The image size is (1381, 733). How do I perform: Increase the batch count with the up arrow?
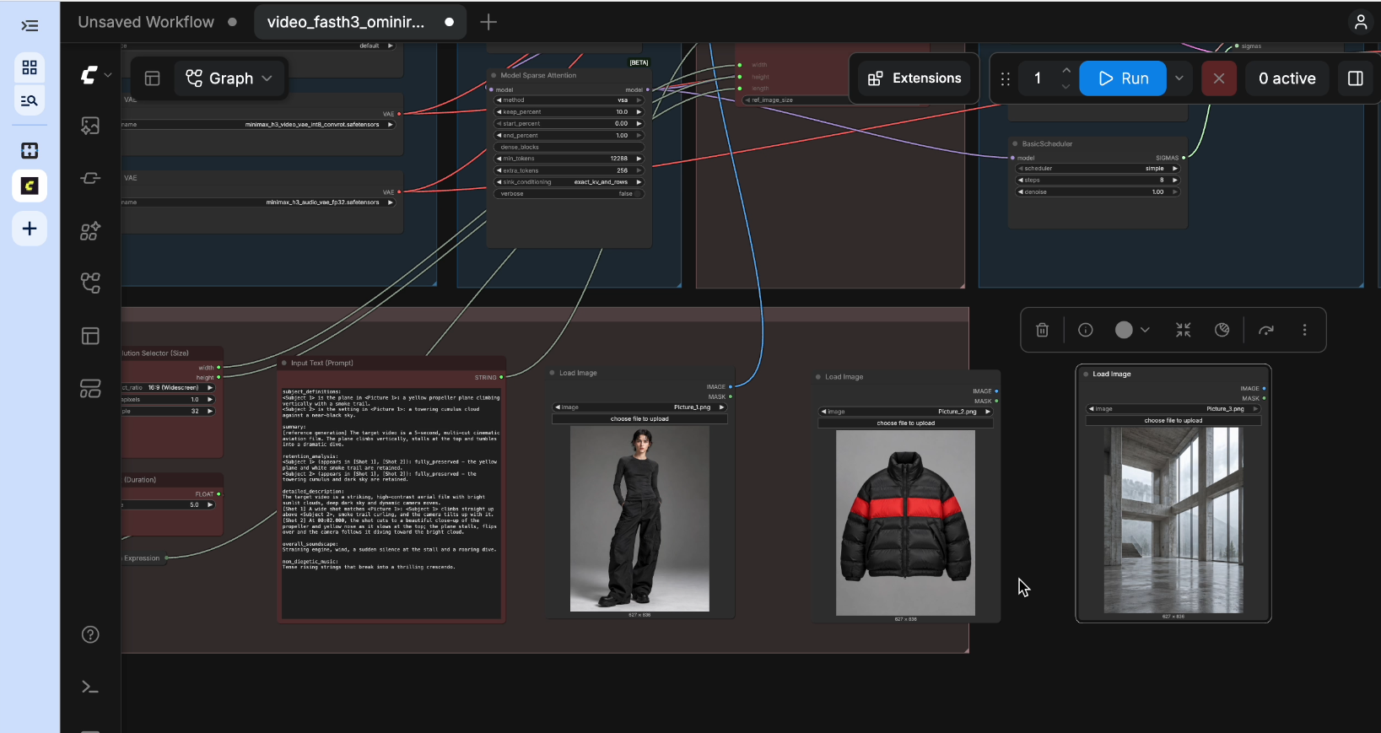(x=1066, y=71)
